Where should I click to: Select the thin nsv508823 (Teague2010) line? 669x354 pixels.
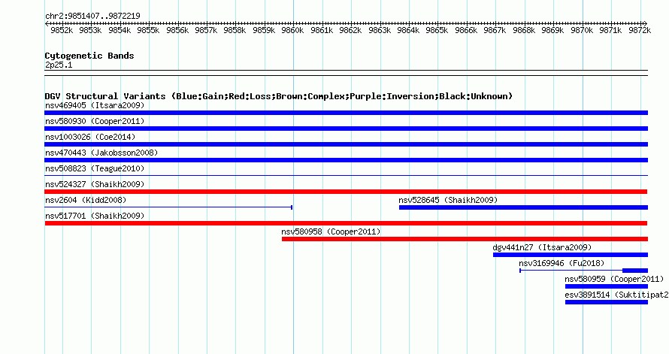346,176
